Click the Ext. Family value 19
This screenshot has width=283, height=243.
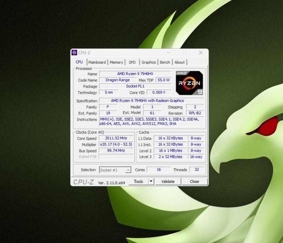(x=108, y=113)
